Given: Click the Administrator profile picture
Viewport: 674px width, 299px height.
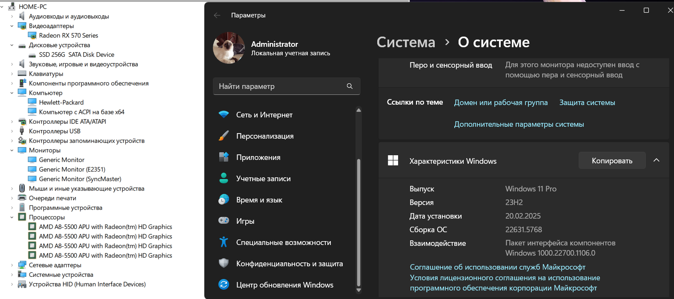Looking at the screenshot, I should (229, 48).
